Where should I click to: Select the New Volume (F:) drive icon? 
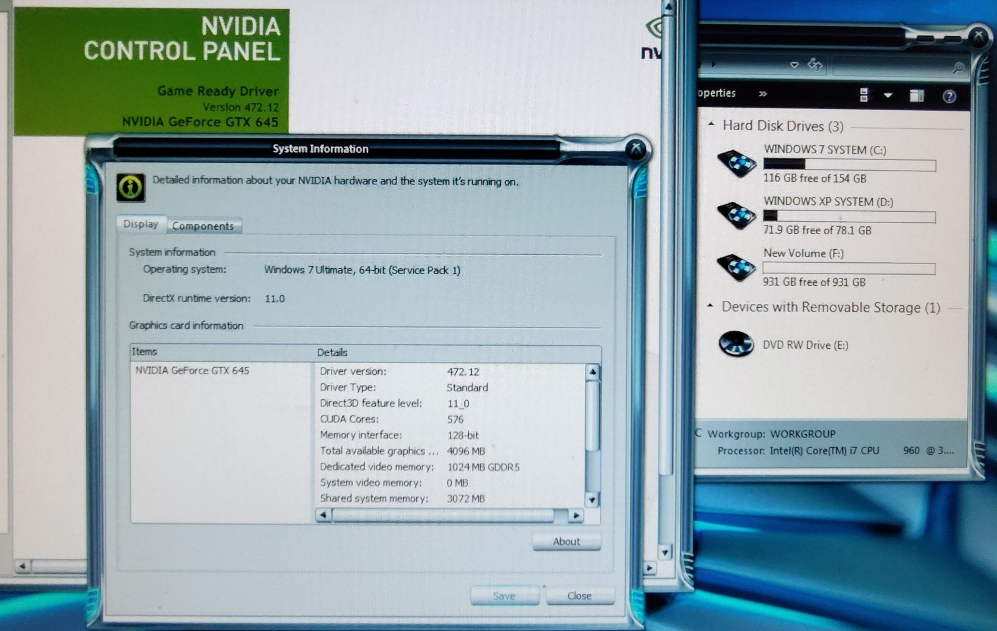(x=737, y=267)
